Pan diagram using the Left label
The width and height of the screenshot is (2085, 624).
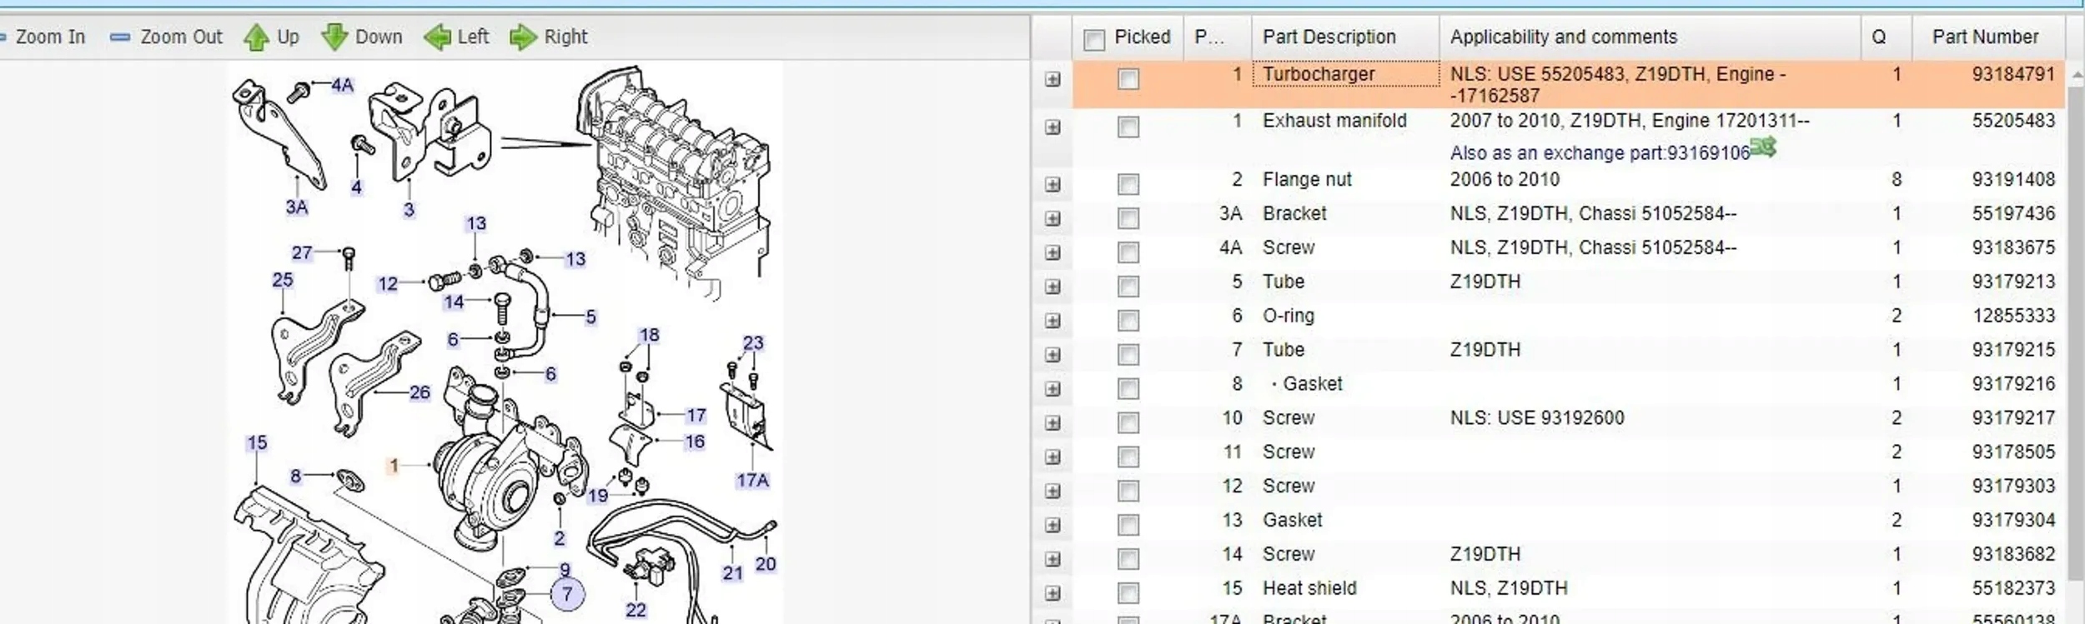(x=473, y=37)
